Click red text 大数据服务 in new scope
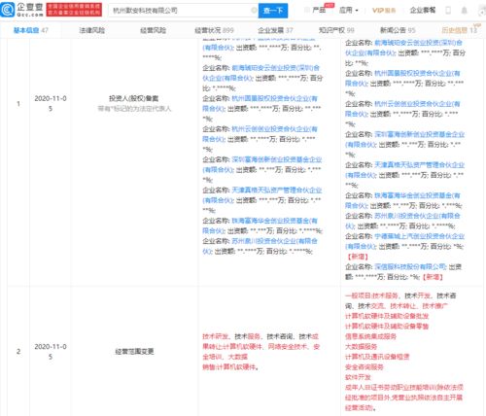Image resolution: width=486 pixels, height=416 pixels. point(361,347)
